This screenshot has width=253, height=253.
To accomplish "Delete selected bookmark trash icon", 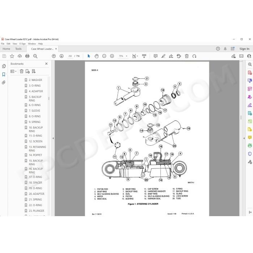I will point(21,71).
